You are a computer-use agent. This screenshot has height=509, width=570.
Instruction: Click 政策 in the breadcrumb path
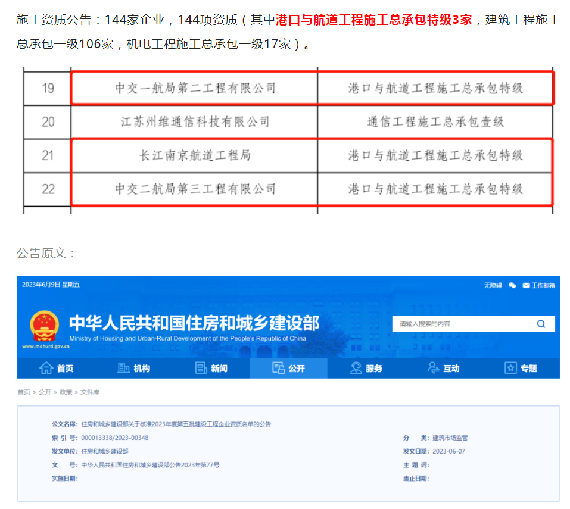[66, 392]
